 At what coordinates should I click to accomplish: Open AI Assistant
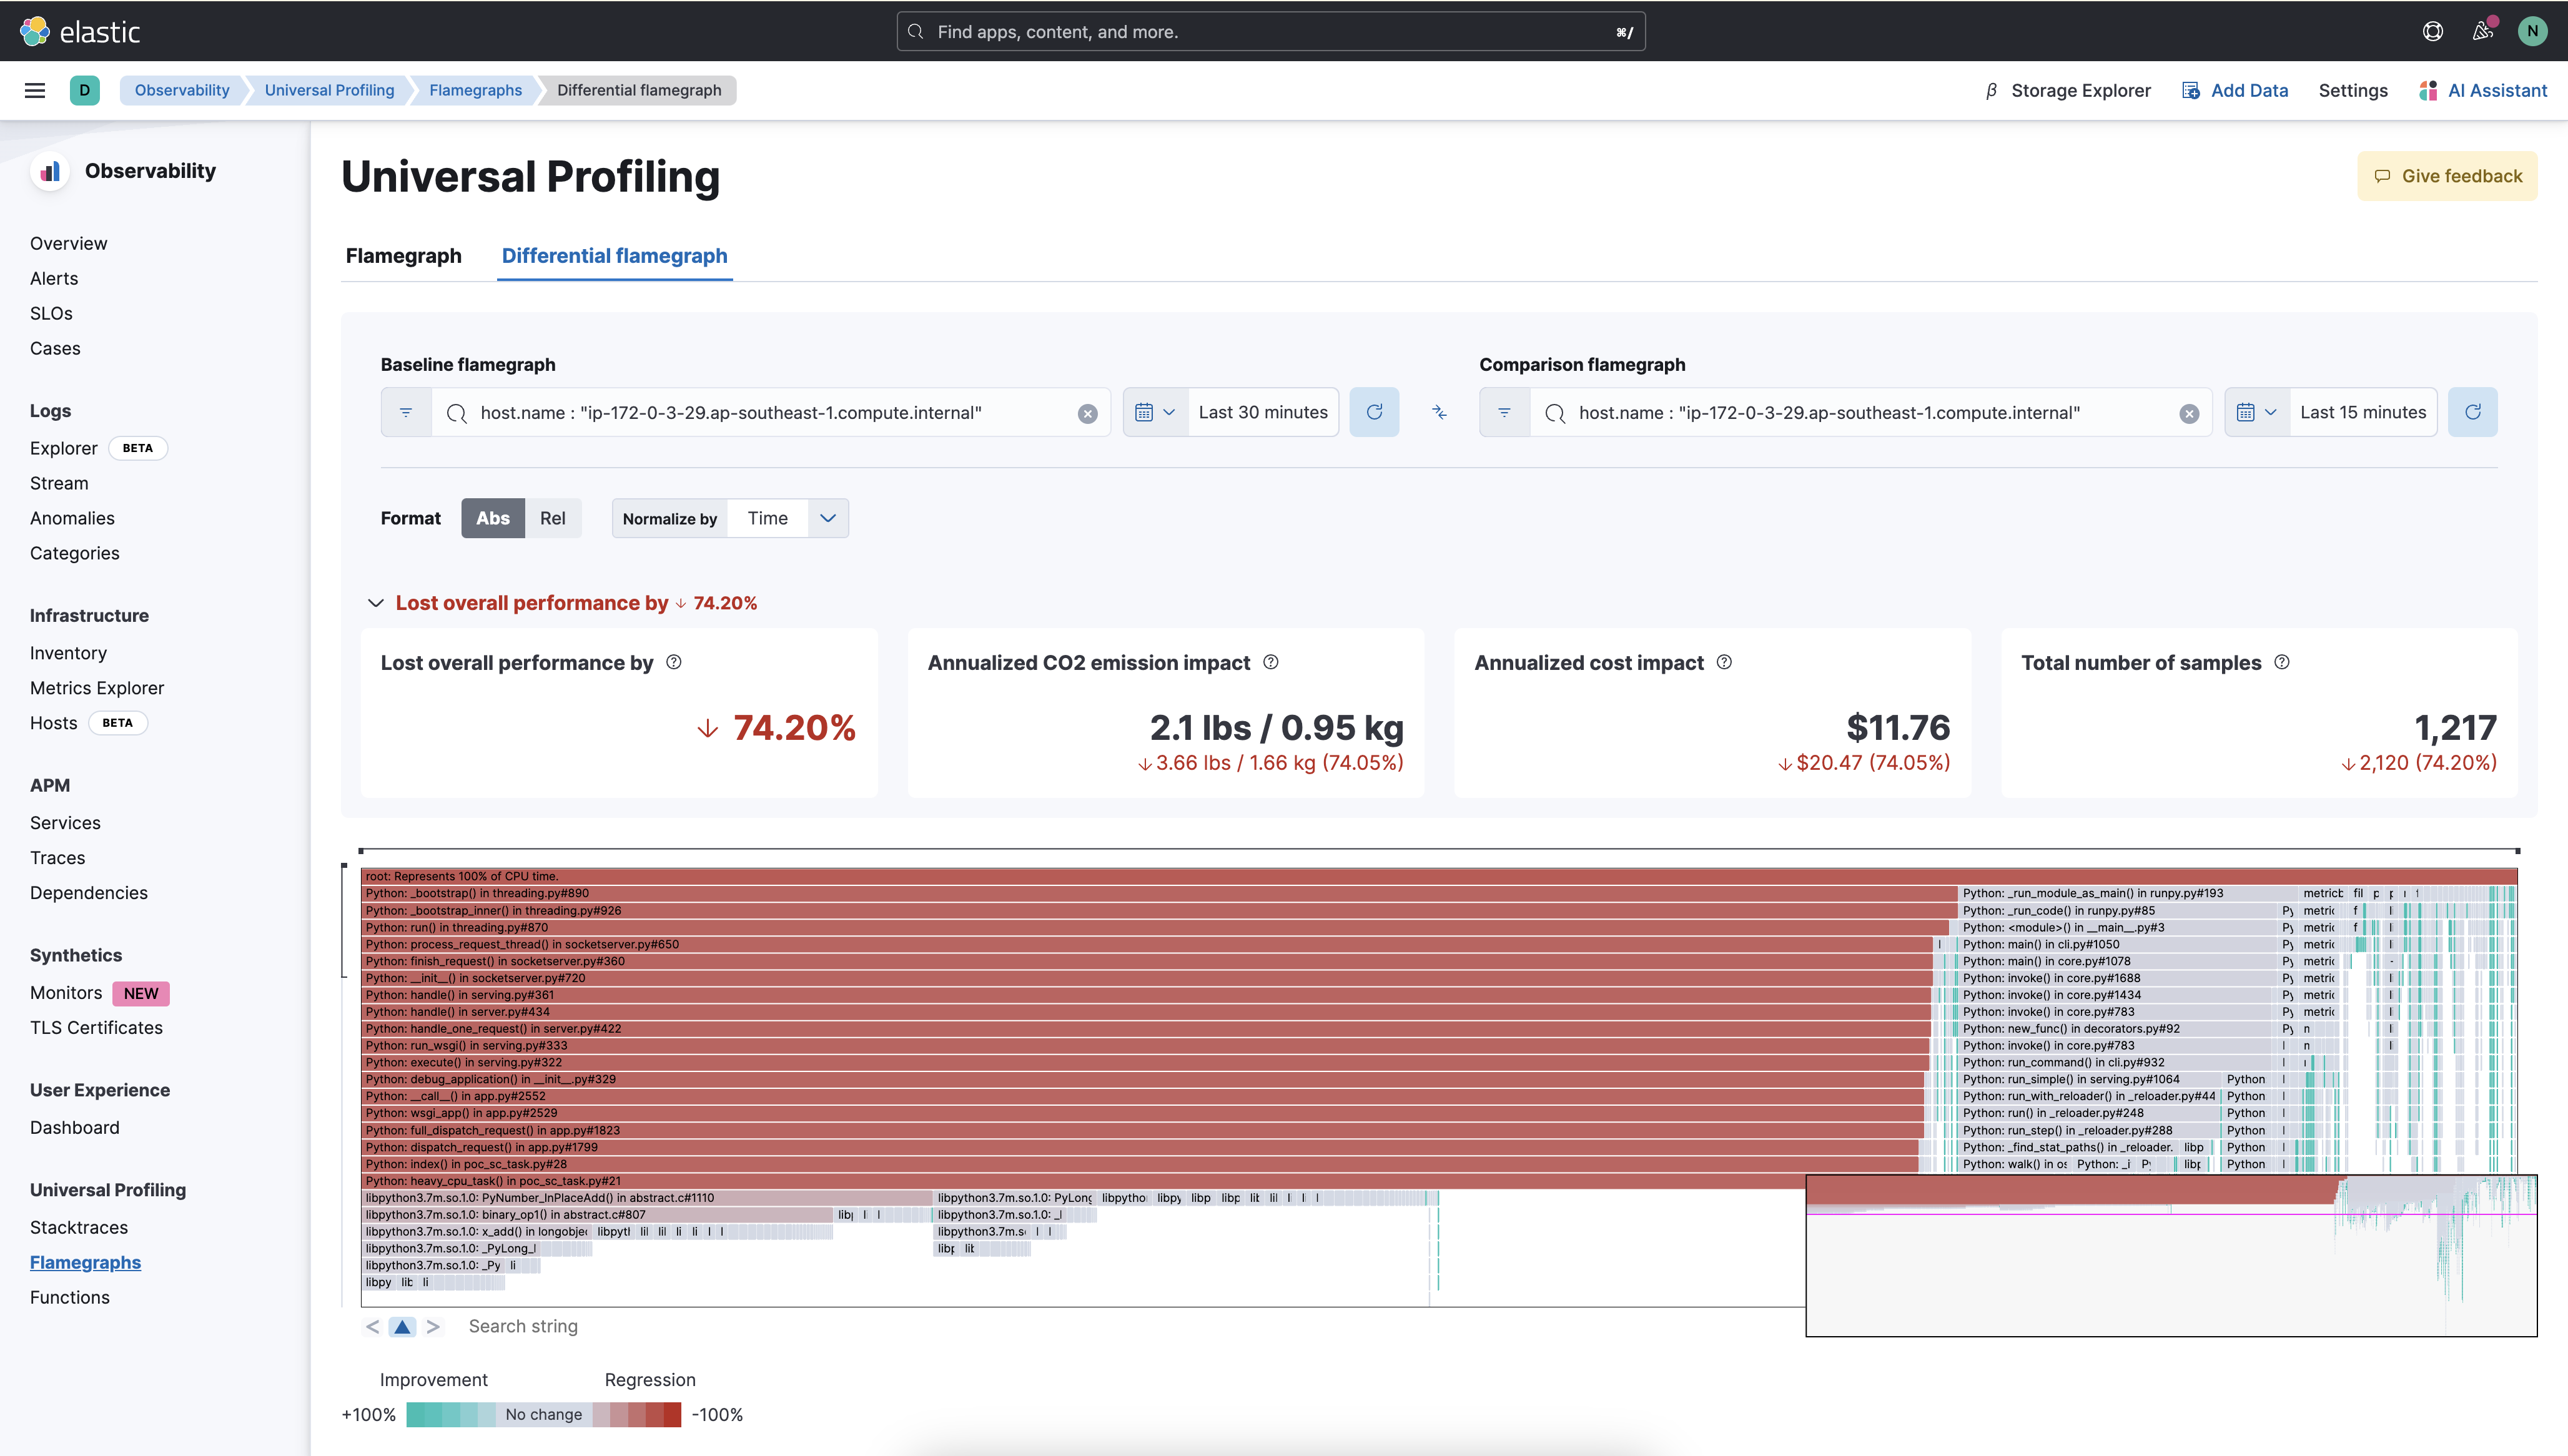pyautogui.click(x=2483, y=90)
